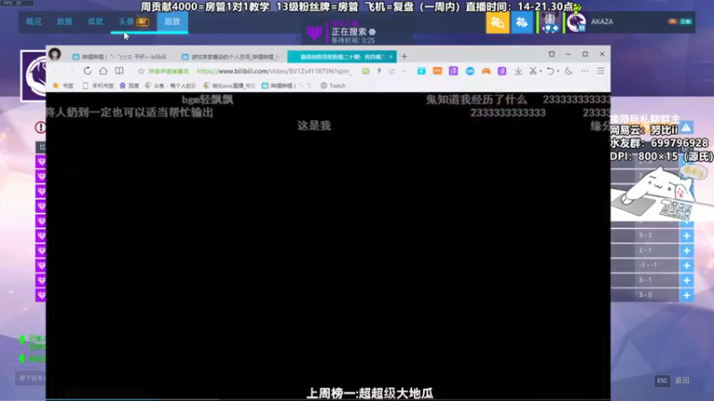Expand address bar dropdown chevron

tap(404, 71)
